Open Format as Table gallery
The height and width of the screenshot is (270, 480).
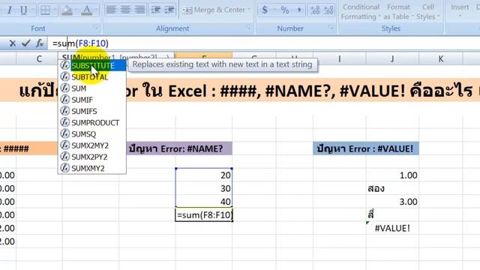pos(398,12)
